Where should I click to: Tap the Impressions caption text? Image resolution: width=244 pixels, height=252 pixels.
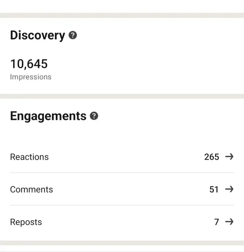(x=31, y=77)
